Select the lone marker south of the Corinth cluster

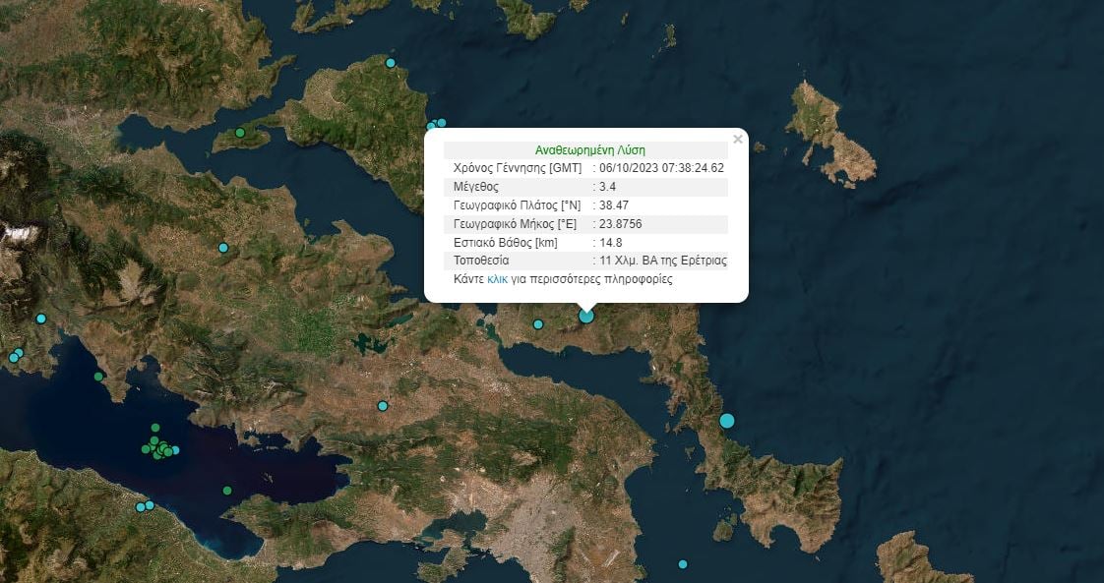[227, 490]
